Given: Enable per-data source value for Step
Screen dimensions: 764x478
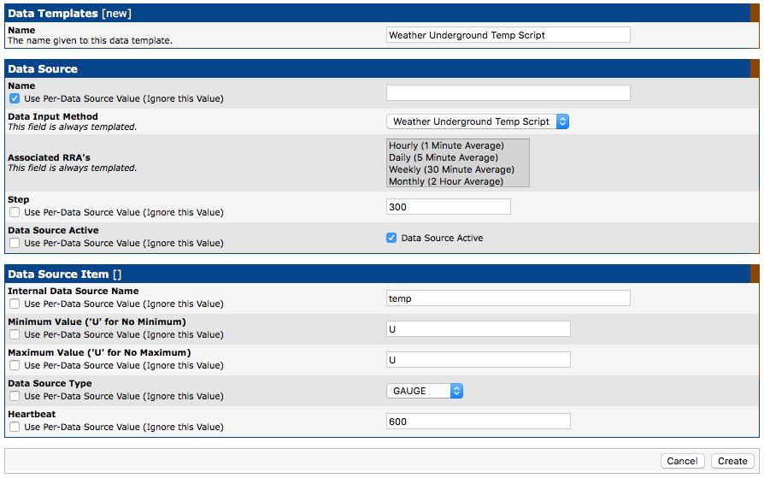Looking at the screenshot, I should (15, 212).
